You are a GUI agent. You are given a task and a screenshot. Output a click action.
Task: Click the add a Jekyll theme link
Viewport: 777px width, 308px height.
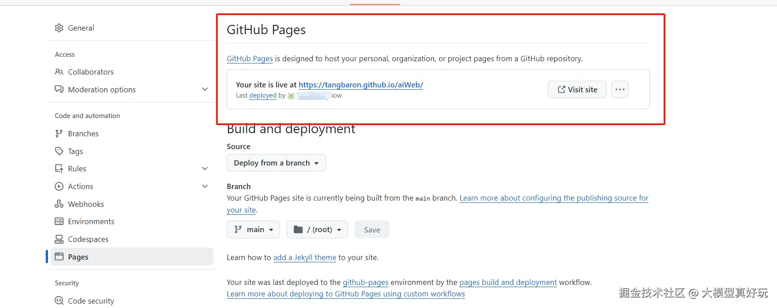(x=304, y=257)
